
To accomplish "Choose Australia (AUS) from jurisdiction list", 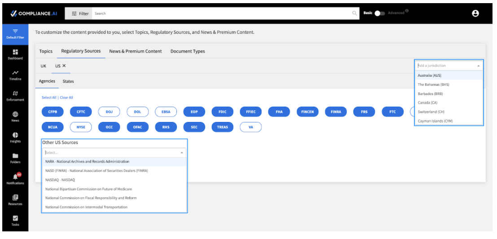I will (x=449, y=75).
